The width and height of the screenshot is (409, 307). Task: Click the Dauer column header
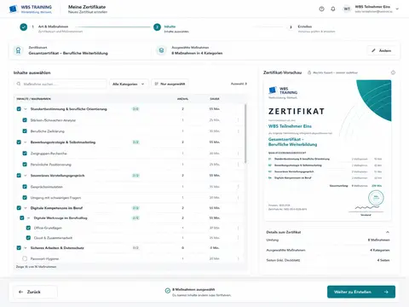215,99
